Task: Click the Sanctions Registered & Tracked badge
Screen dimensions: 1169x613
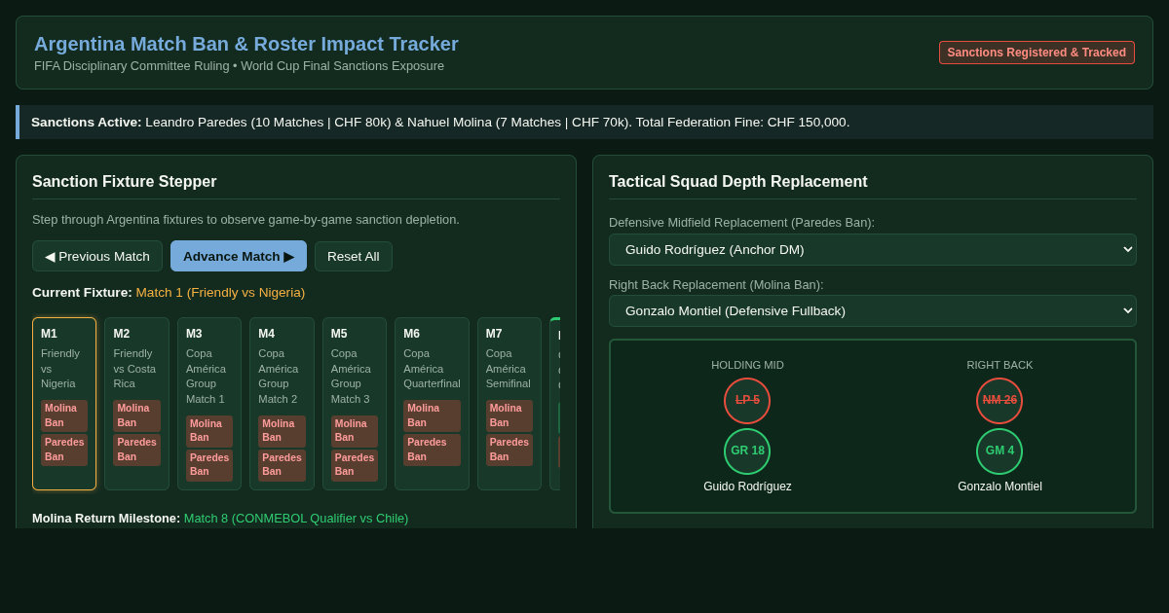Action: (1037, 53)
